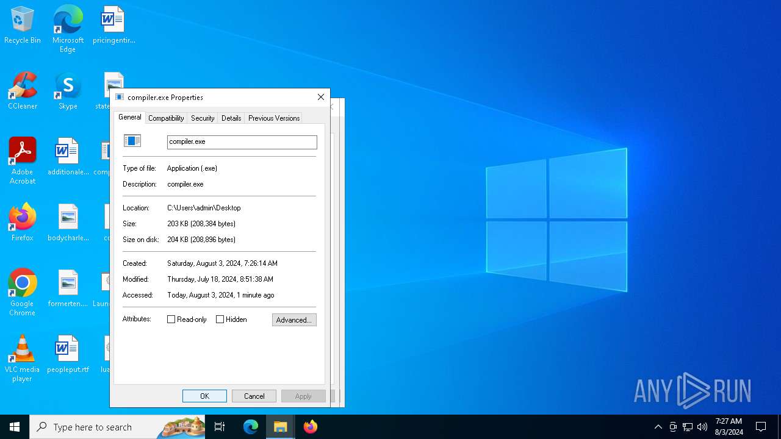
Task: Launch Microsoft Edge from the desktop shortcut
Action: 68,29
